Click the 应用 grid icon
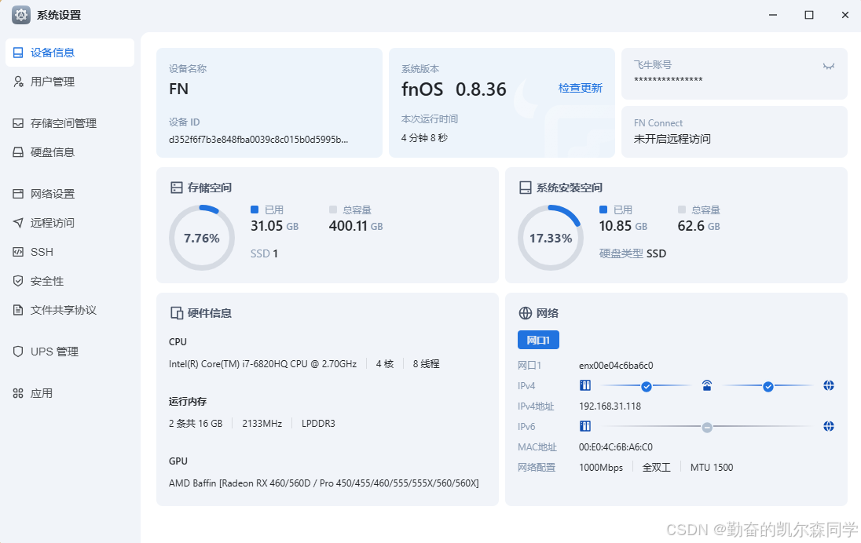 [x=18, y=393]
